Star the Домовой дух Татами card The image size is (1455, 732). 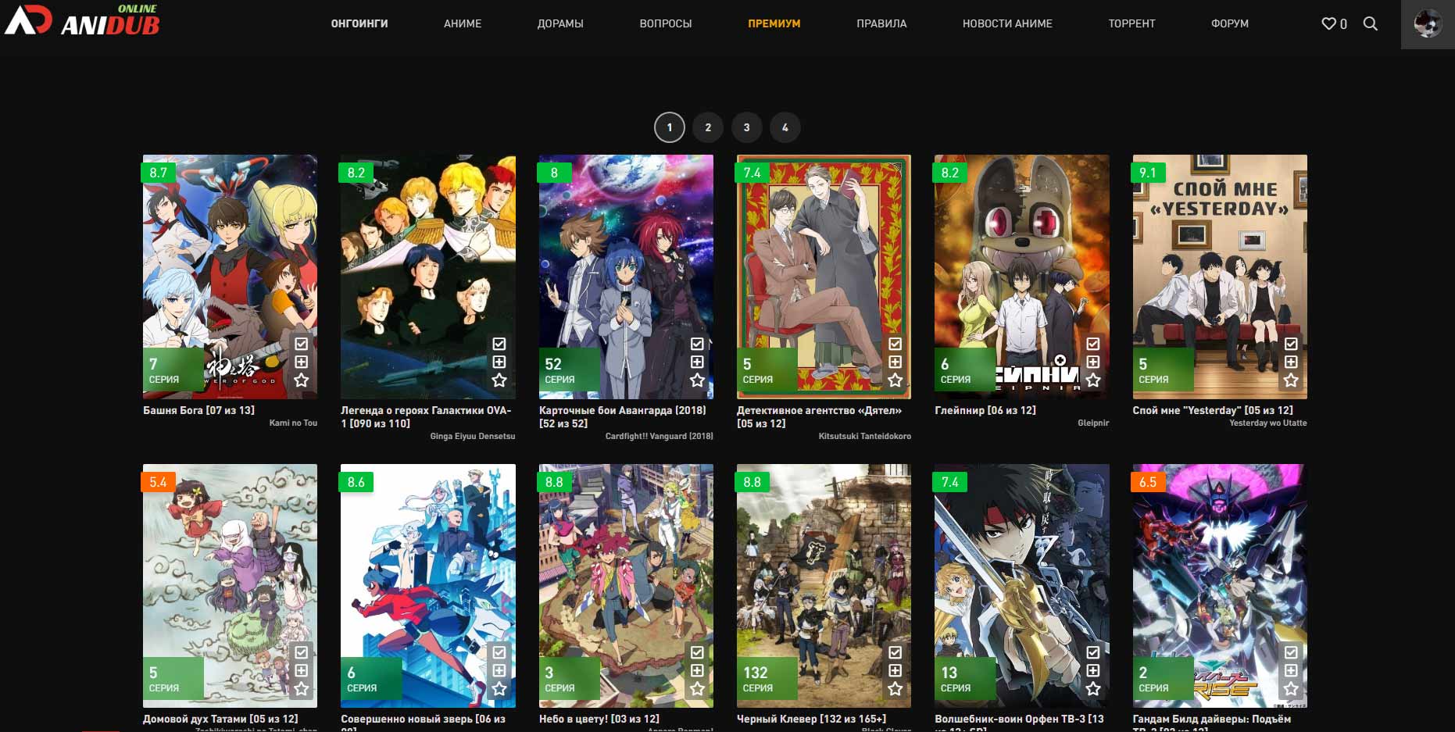click(302, 689)
